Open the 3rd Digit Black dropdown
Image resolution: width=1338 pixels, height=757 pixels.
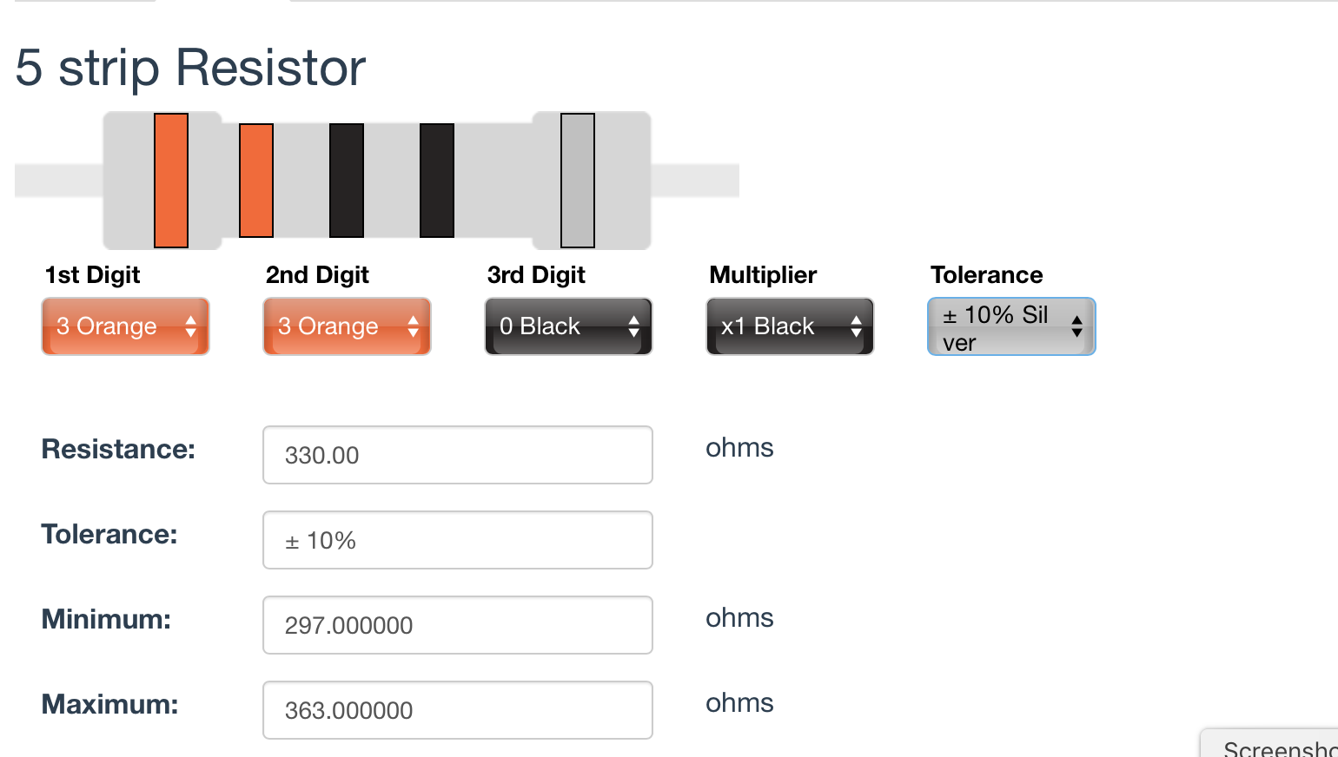coord(568,326)
